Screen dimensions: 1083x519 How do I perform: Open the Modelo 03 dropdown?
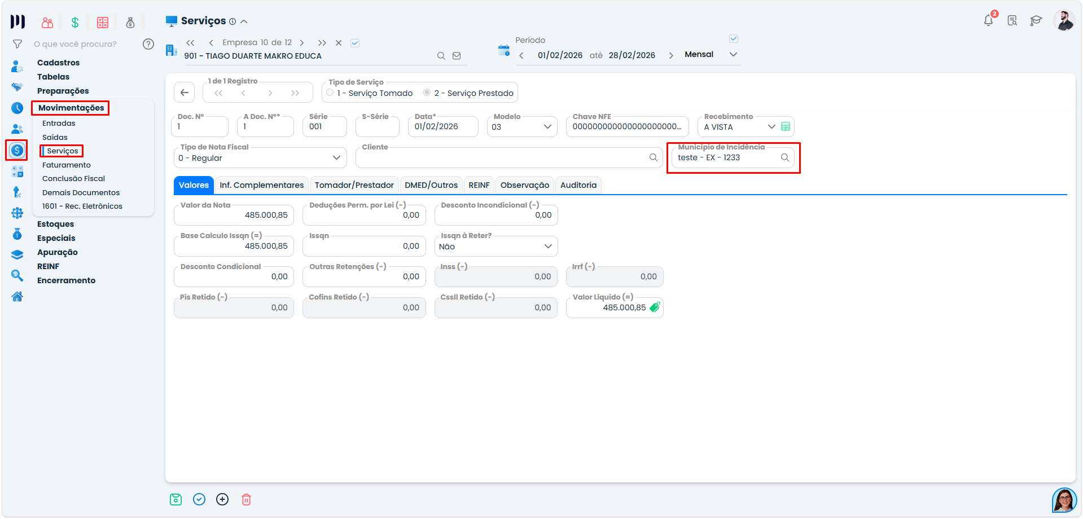[522, 126]
